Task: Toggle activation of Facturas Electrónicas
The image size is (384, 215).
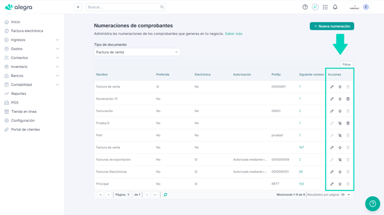Action: [340, 172]
